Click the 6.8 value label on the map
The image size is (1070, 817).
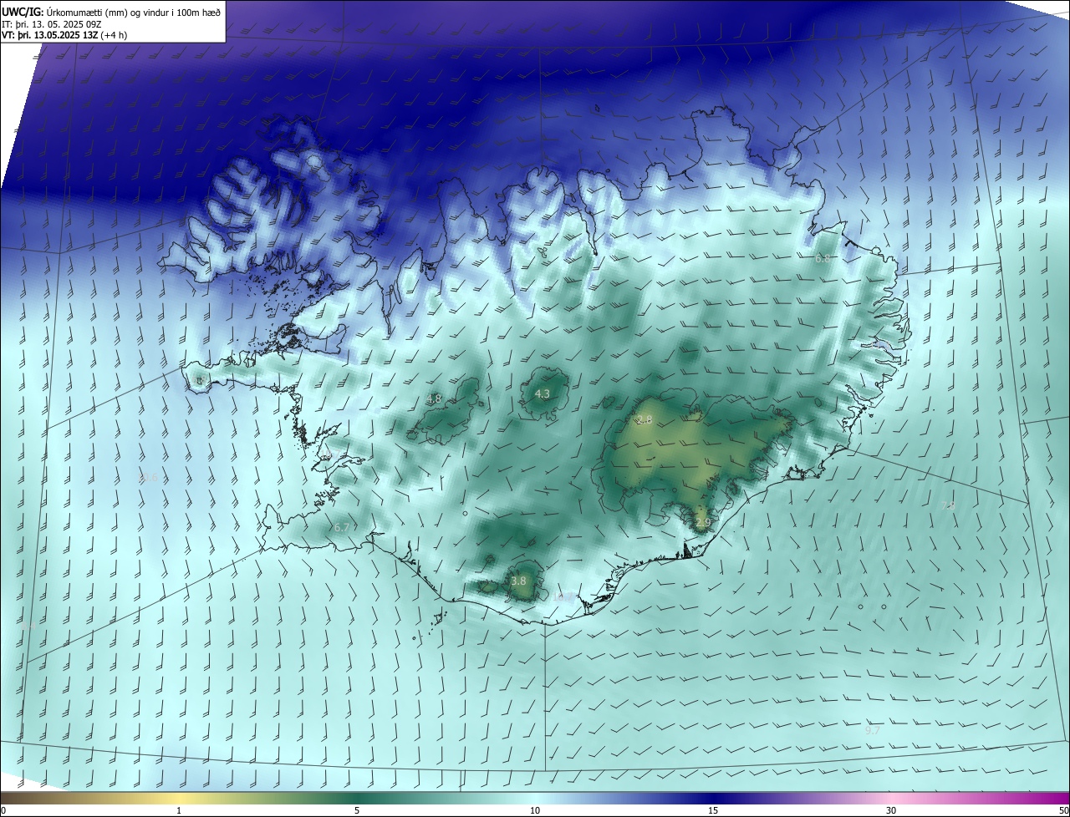click(x=823, y=259)
